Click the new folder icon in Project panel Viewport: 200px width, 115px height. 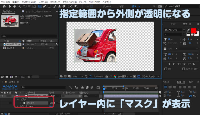[7, 77]
